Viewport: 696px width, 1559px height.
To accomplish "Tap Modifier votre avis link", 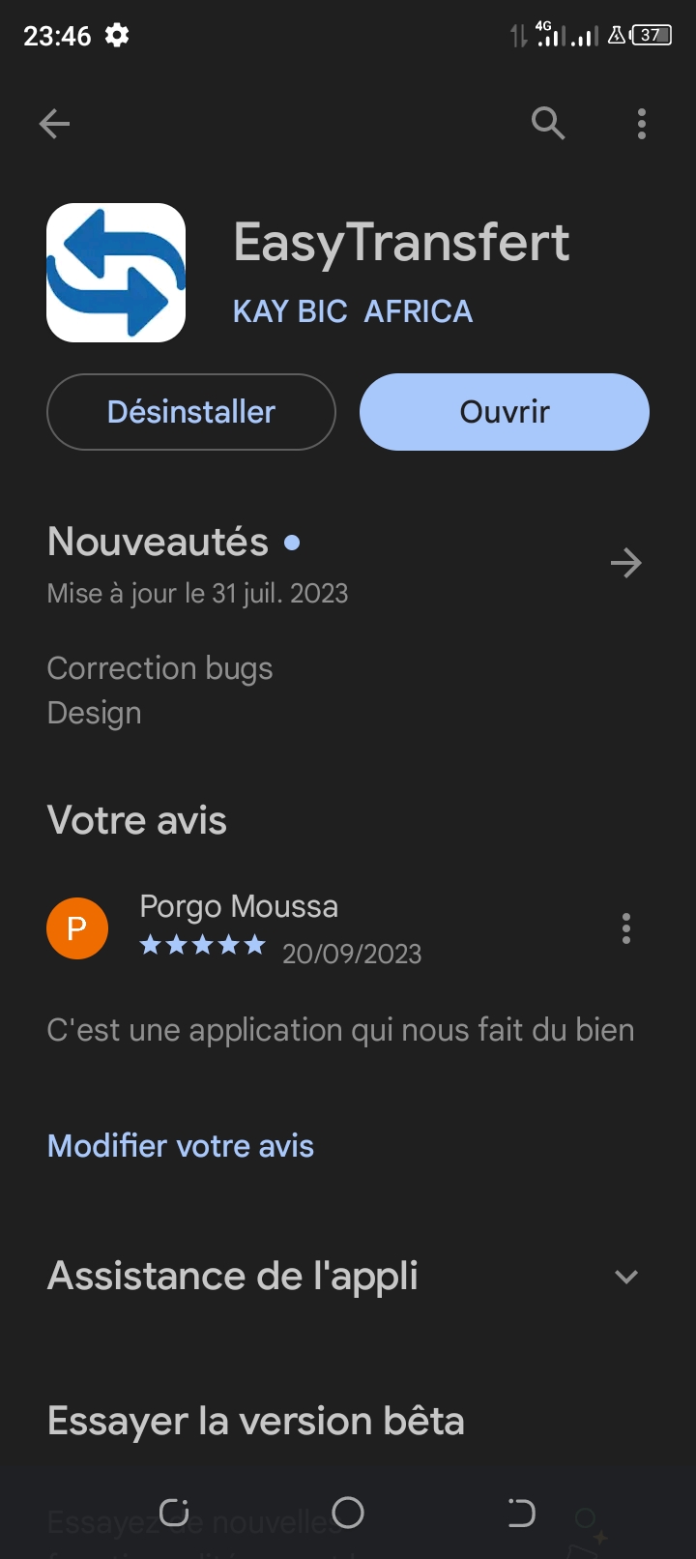I will 181,1146.
